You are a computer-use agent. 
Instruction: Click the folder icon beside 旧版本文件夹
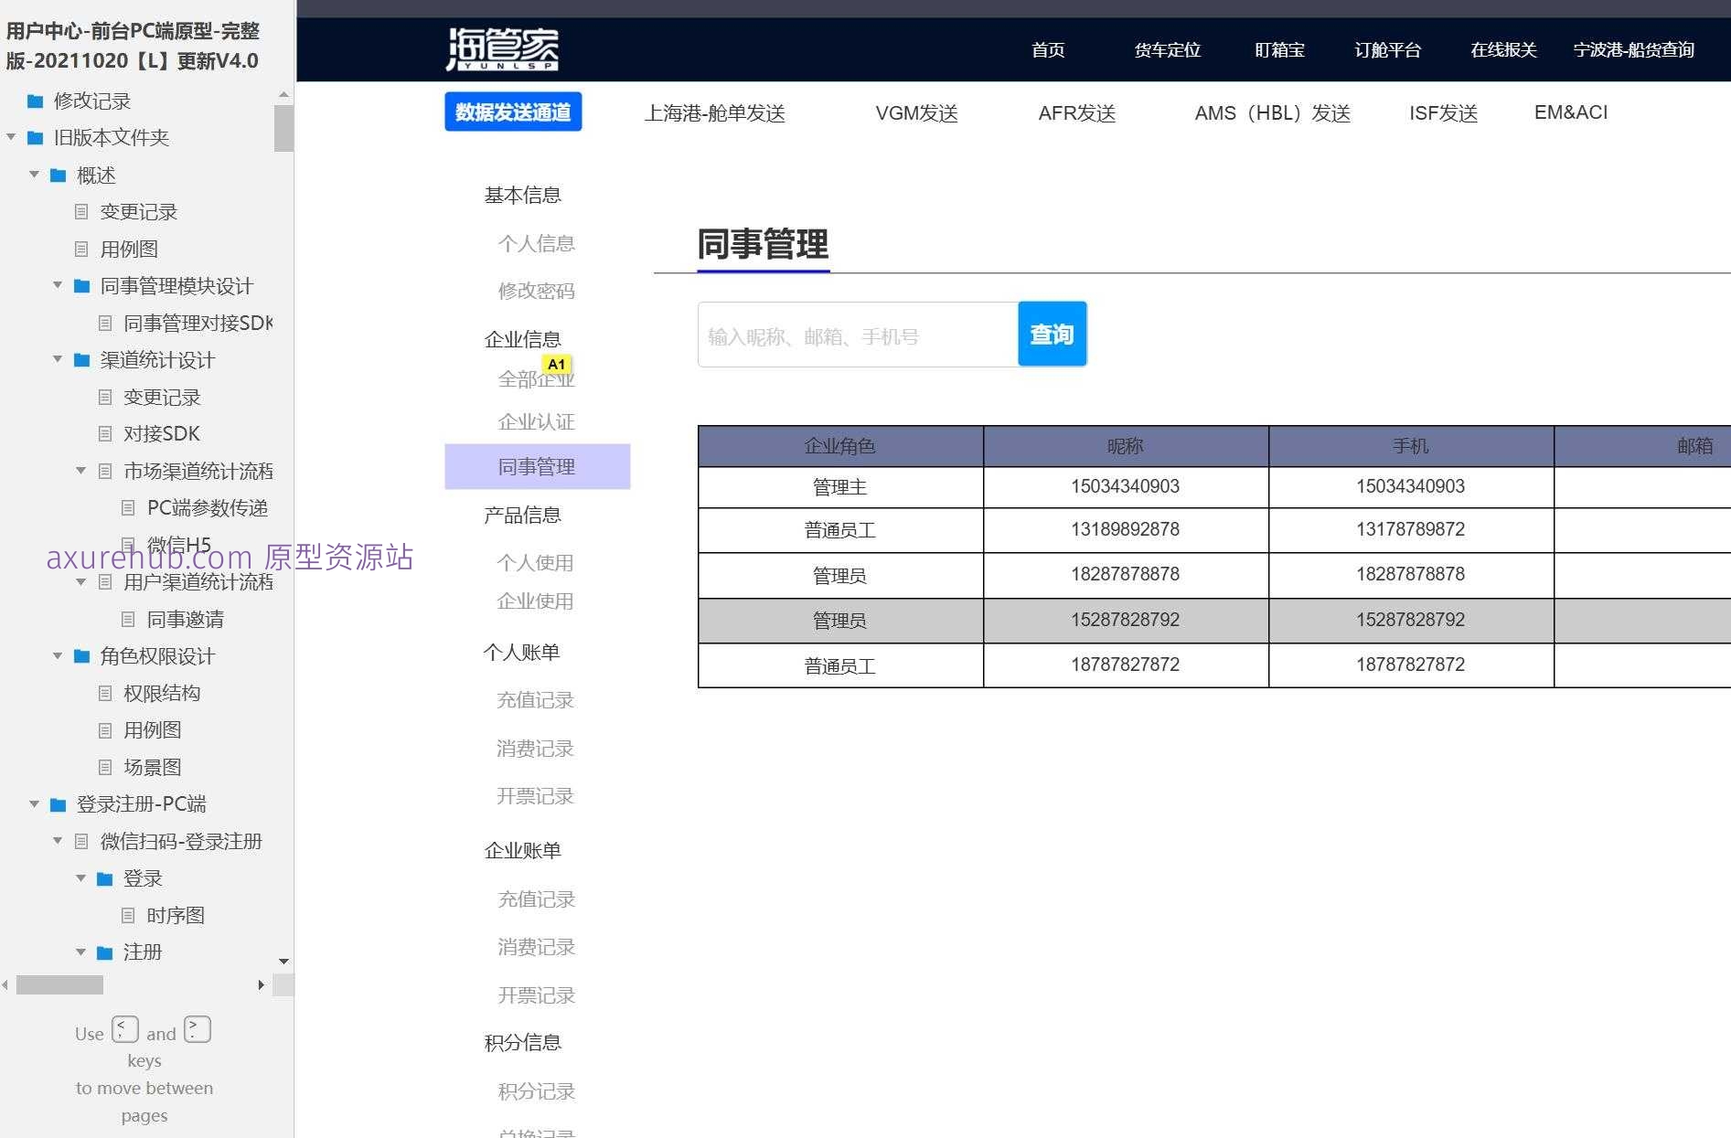tap(35, 137)
